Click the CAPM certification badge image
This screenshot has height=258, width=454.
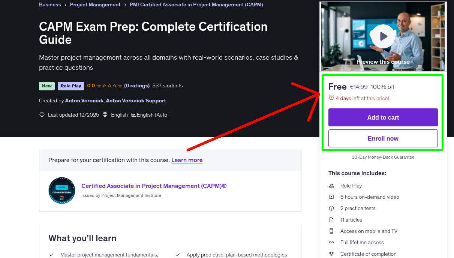[x=62, y=190]
